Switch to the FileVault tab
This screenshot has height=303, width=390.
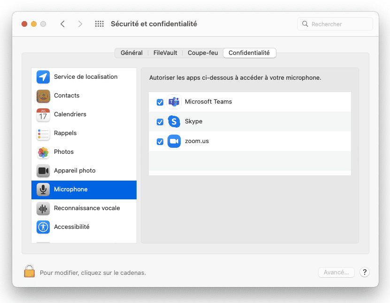[165, 53]
